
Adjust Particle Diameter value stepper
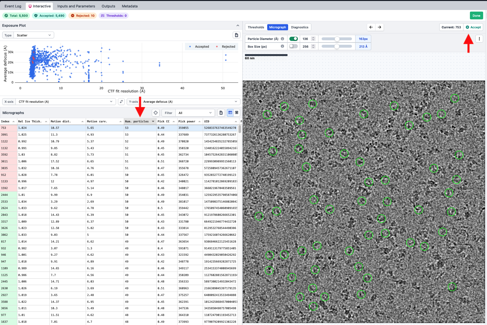[313, 39]
